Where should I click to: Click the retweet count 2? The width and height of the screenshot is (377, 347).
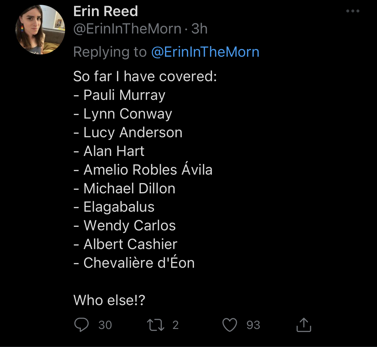(x=175, y=325)
